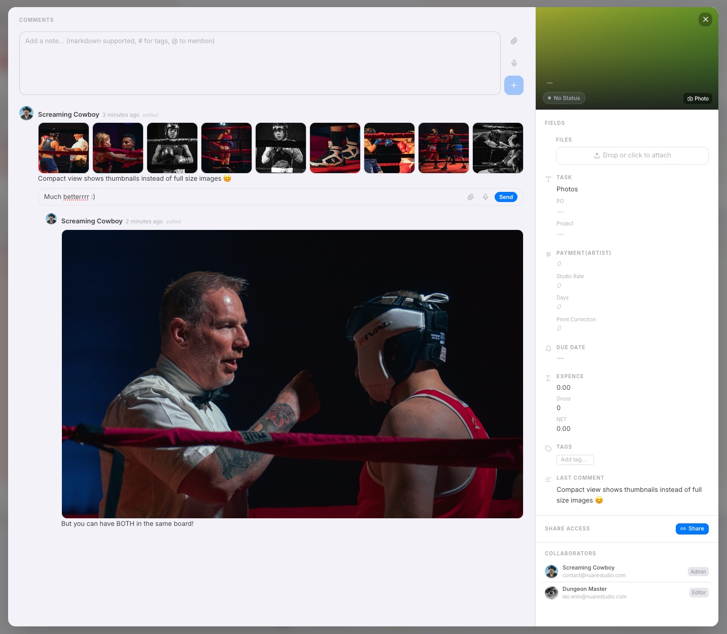Close the card detail panel
The image size is (727, 634).
click(x=705, y=19)
